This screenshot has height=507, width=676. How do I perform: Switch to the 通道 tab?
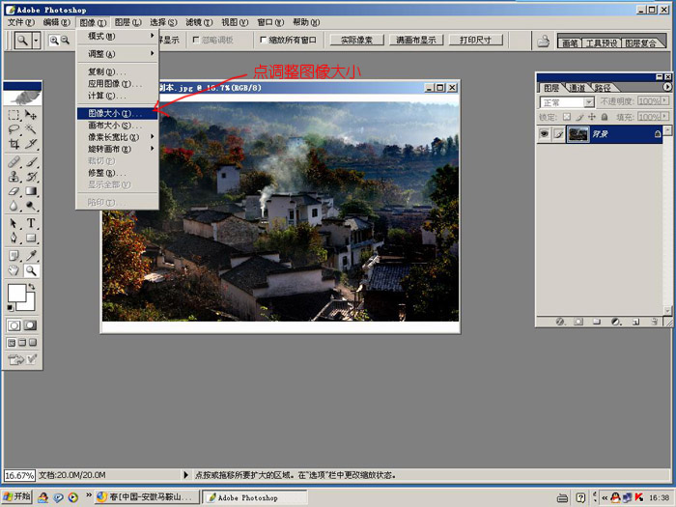(577, 88)
